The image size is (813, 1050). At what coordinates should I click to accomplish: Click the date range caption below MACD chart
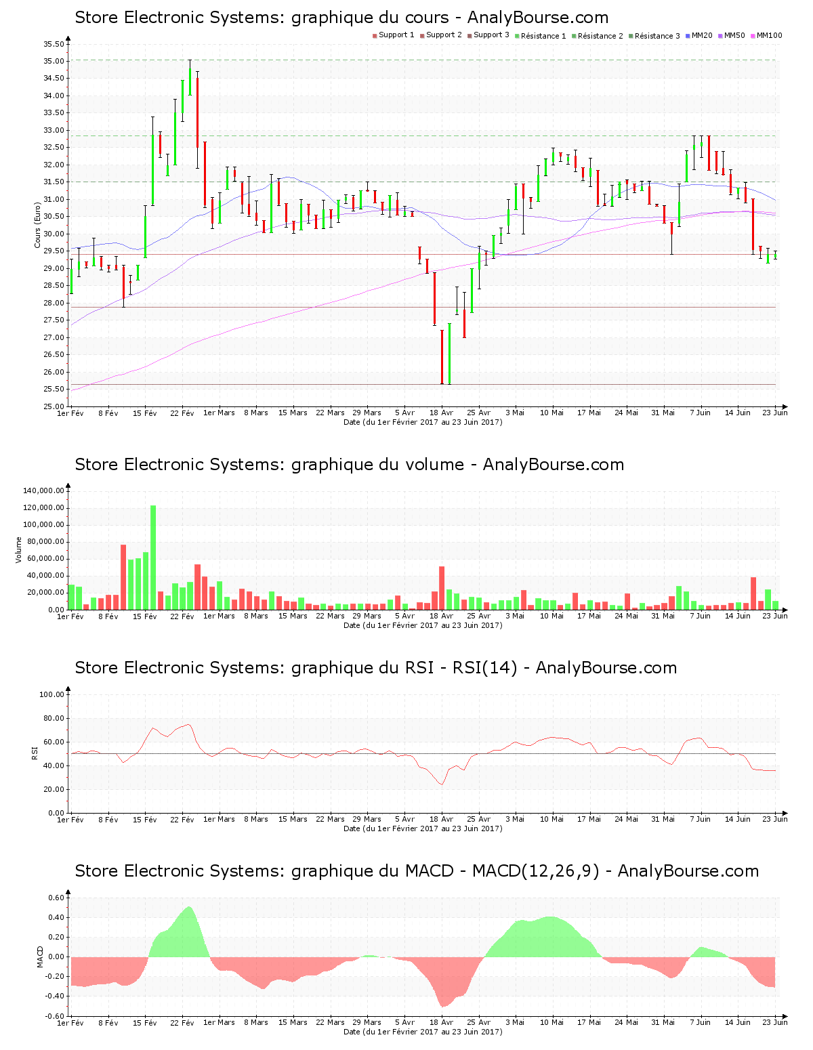[423, 1032]
